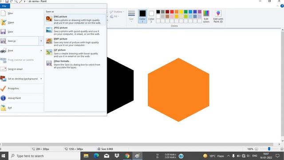The height and width of the screenshot is (160, 284).
Task: Select Color 2 white button
Action: click(151, 16)
